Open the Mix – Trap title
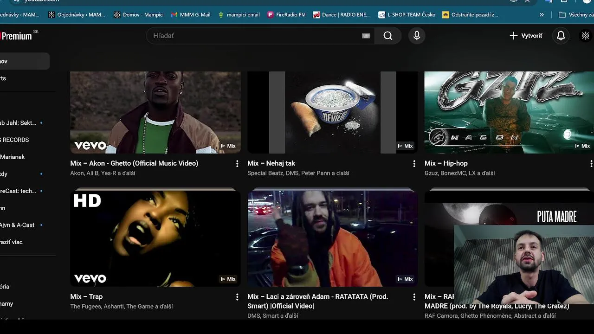 coord(86,296)
